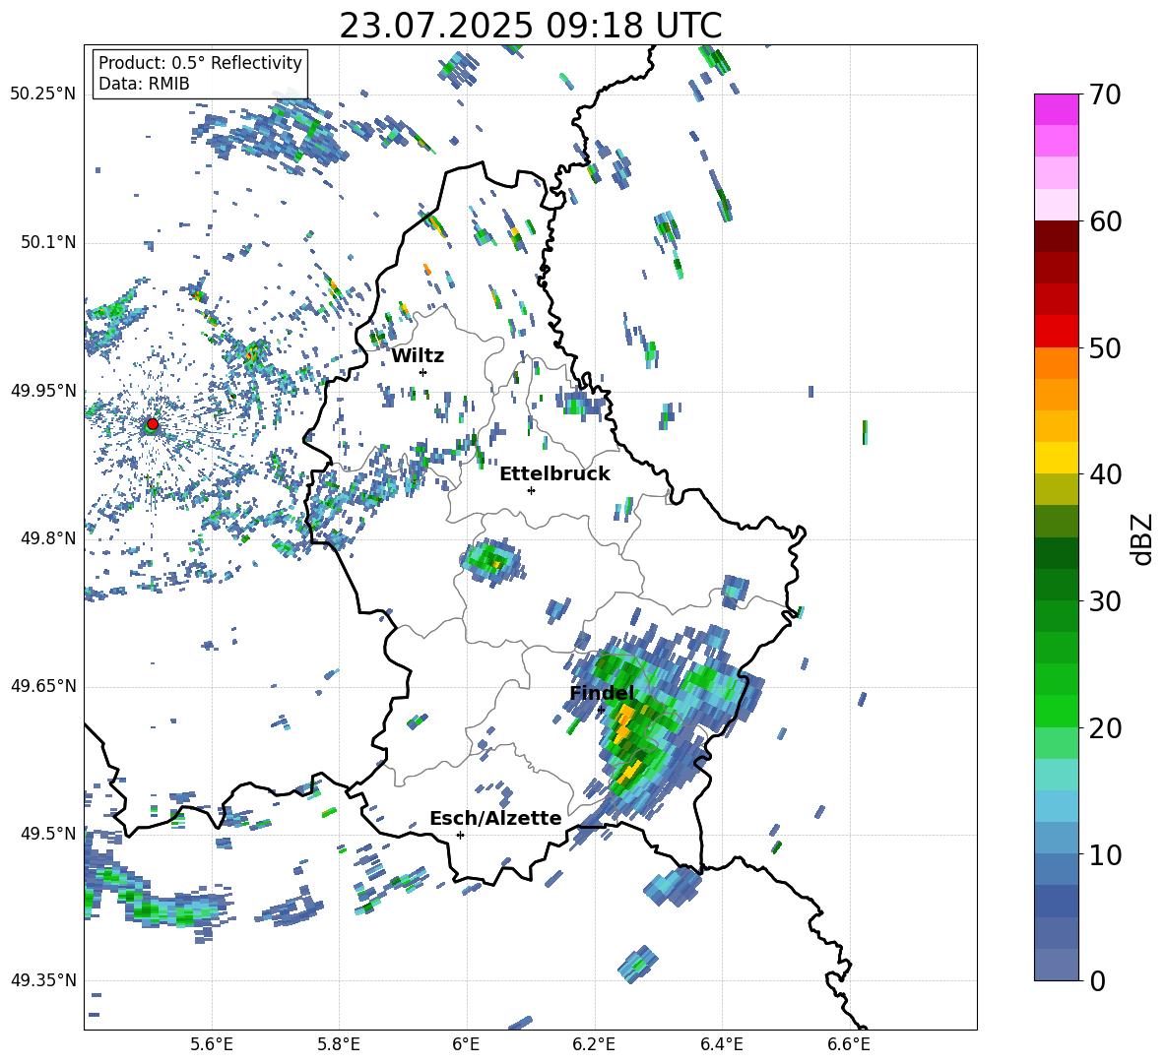Click the 6.4°E longitude label
The height and width of the screenshot is (1064, 1166).
tap(721, 1044)
